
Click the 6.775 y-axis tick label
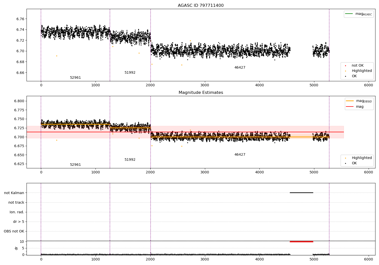[x=19, y=110]
